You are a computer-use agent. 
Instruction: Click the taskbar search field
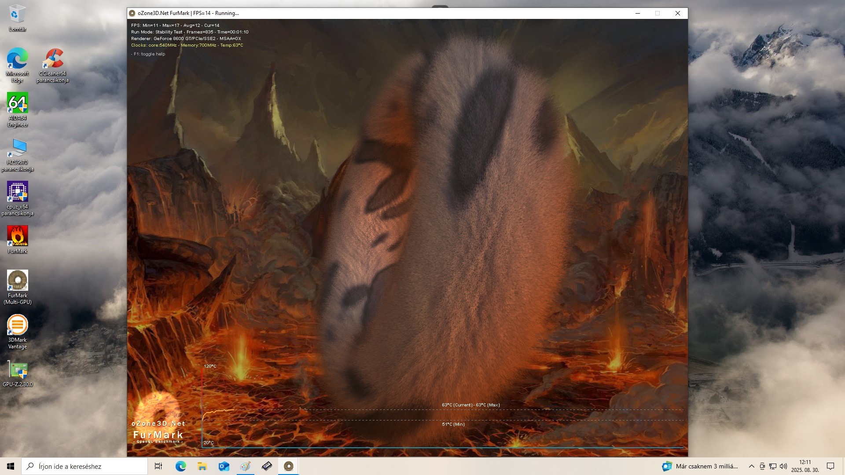(x=84, y=466)
